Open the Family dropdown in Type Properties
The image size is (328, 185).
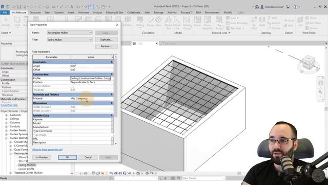point(70,33)
